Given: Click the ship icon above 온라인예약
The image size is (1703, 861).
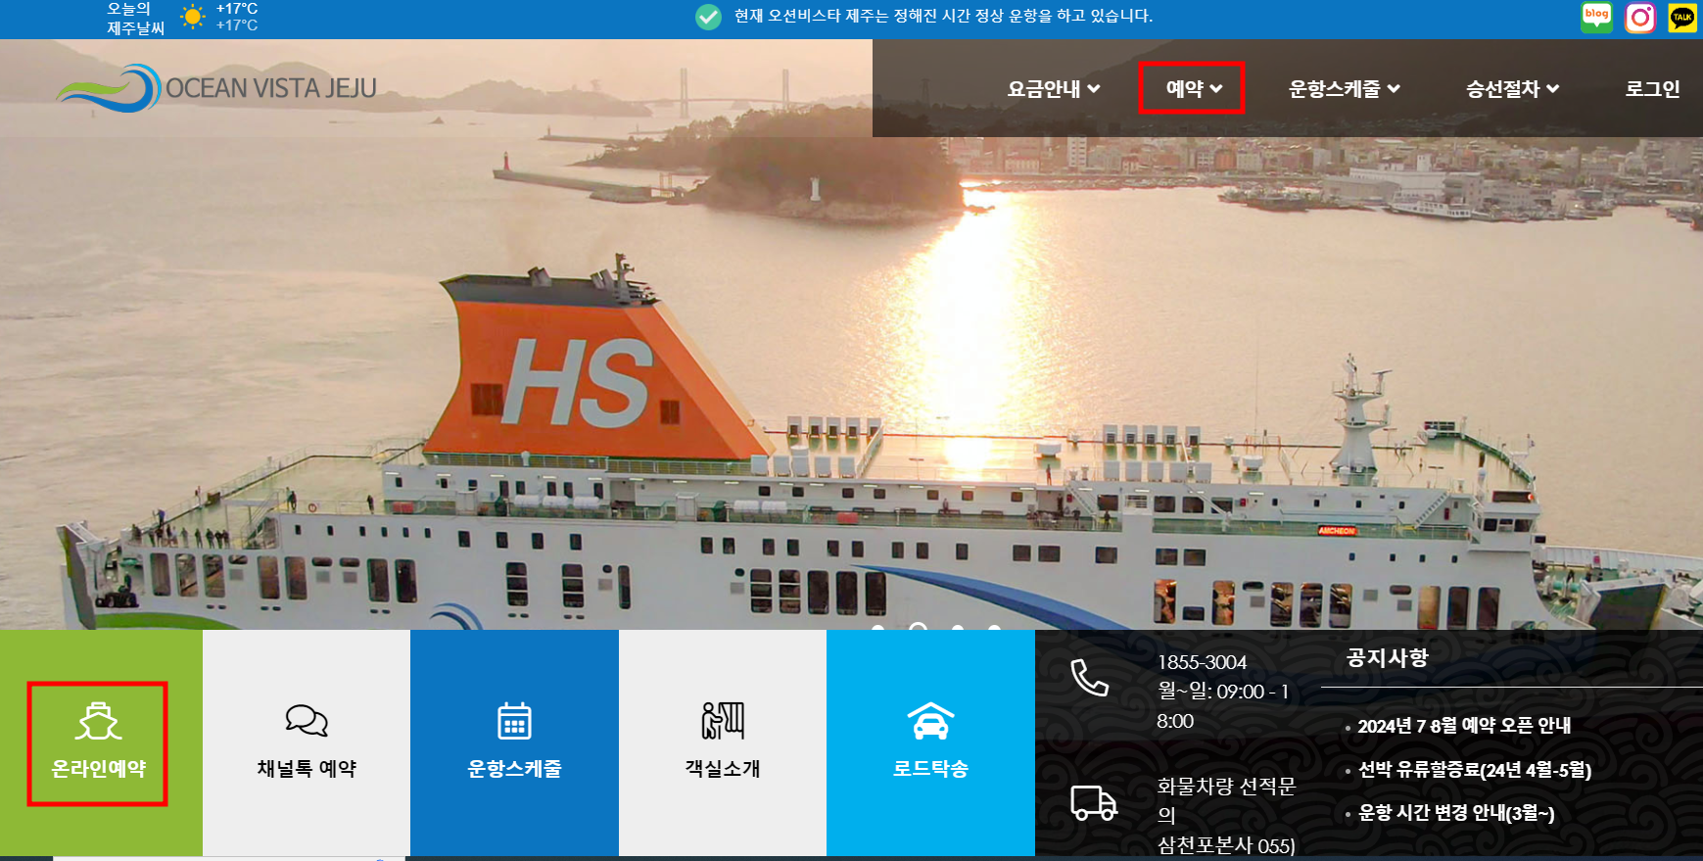Looking at the screenshot, I should pos(98,722).
